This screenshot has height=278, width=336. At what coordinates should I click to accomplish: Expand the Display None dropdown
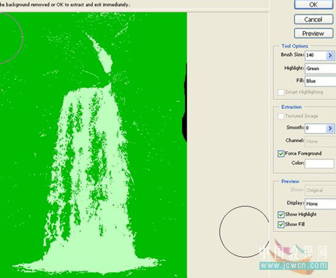coord(321,203)
